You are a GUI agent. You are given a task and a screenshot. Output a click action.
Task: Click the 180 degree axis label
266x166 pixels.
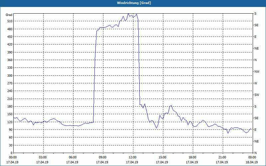(x=10, y=107)
